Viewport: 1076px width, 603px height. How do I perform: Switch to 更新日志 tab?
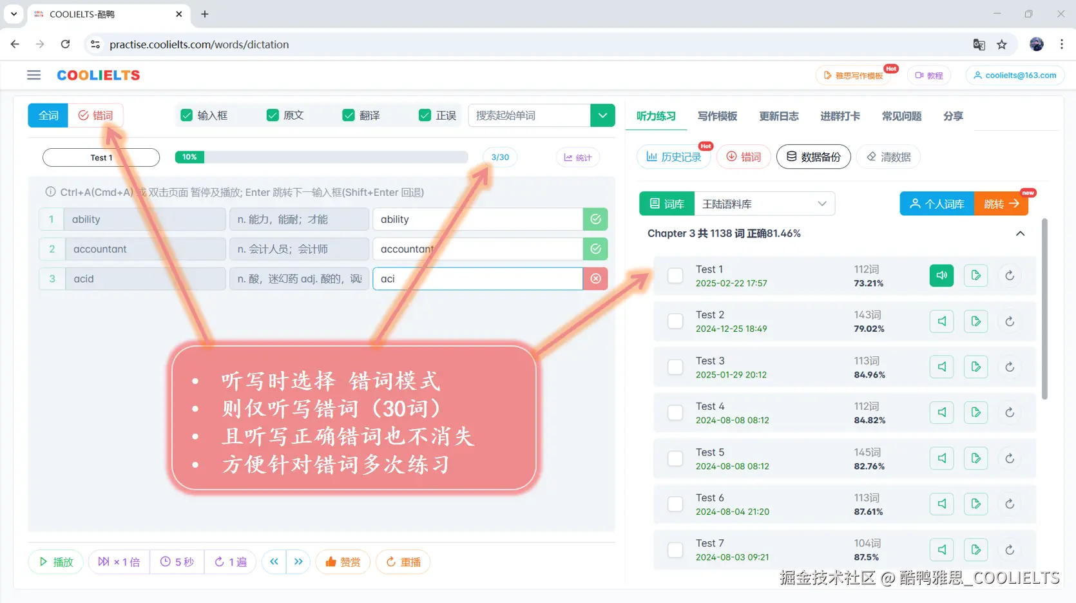778,116
